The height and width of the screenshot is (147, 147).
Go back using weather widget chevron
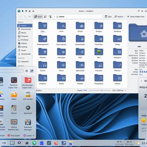click(141, 81)
